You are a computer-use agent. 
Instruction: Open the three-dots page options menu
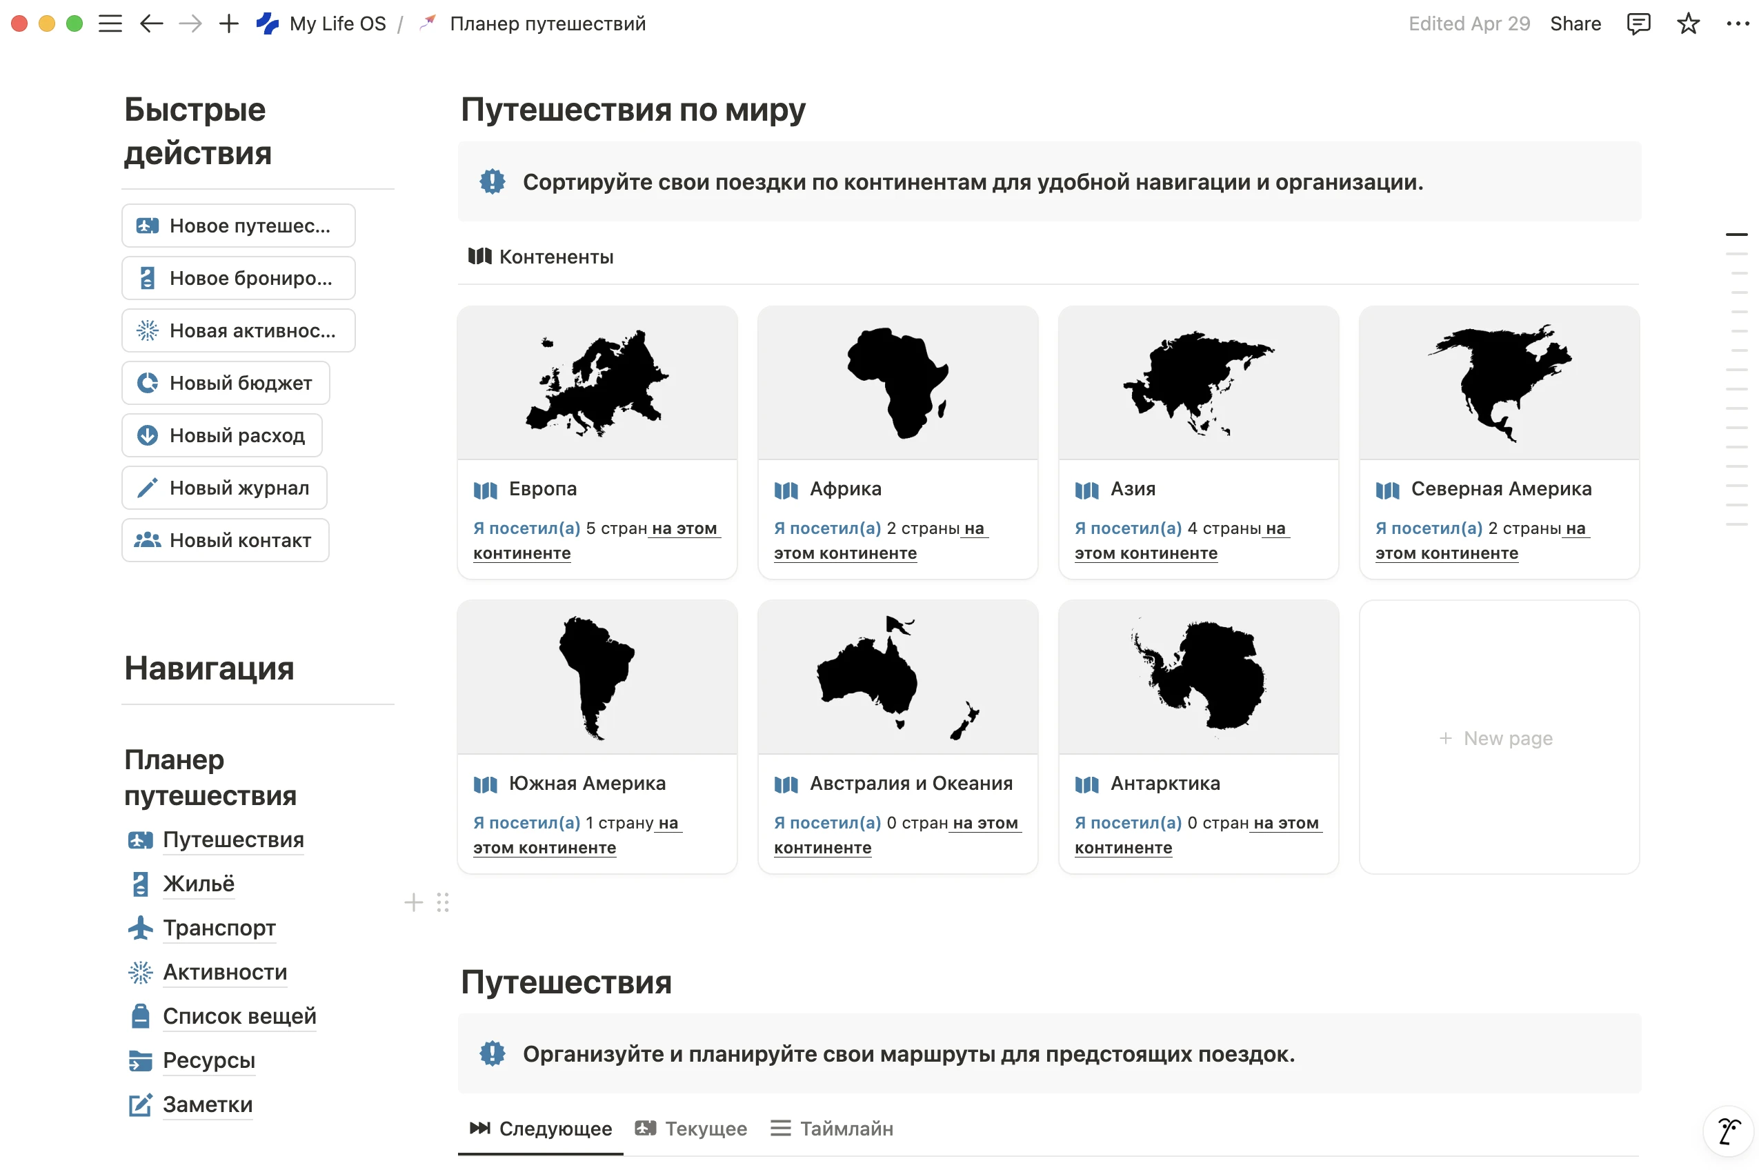[x=1737, y=24]
